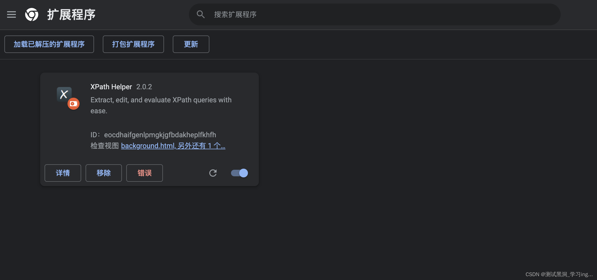Click the 更新 button
Viewport: 597px width, 280px height.
point(191,44)
